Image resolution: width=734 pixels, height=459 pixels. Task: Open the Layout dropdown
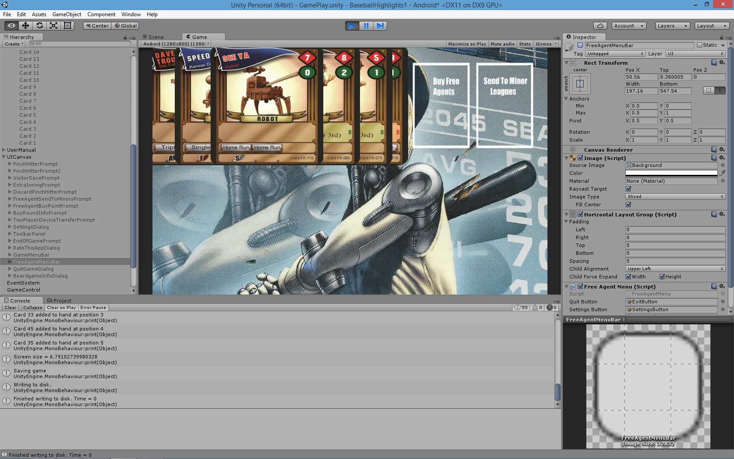pos(712,26)
